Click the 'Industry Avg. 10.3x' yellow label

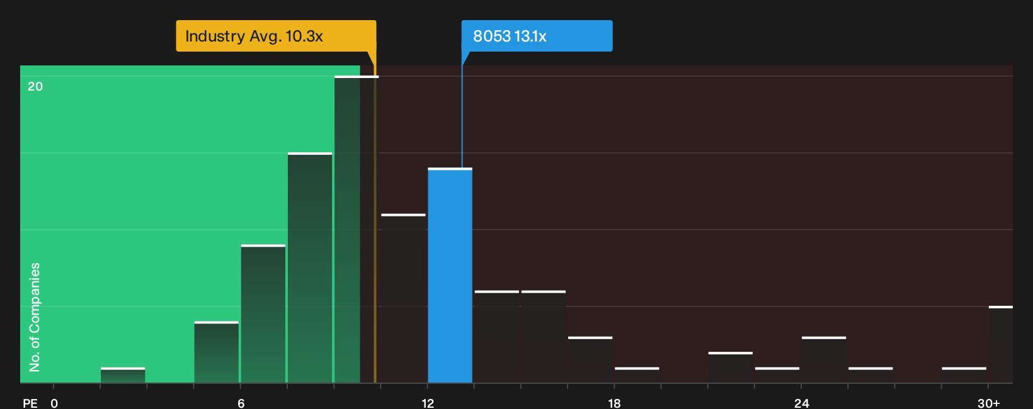tap(276, 36)
